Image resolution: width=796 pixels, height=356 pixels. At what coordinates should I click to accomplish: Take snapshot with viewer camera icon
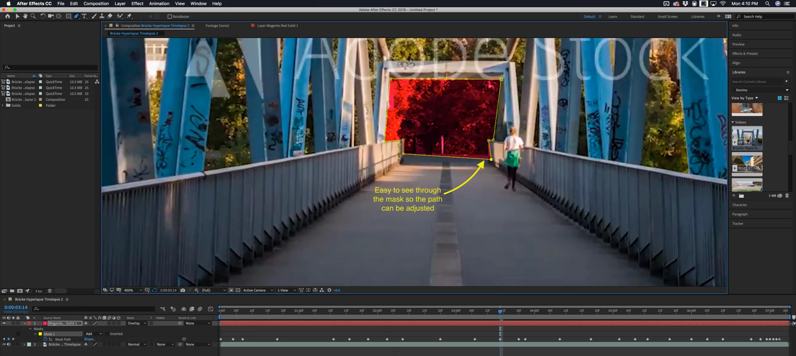[x=183, y=290]
